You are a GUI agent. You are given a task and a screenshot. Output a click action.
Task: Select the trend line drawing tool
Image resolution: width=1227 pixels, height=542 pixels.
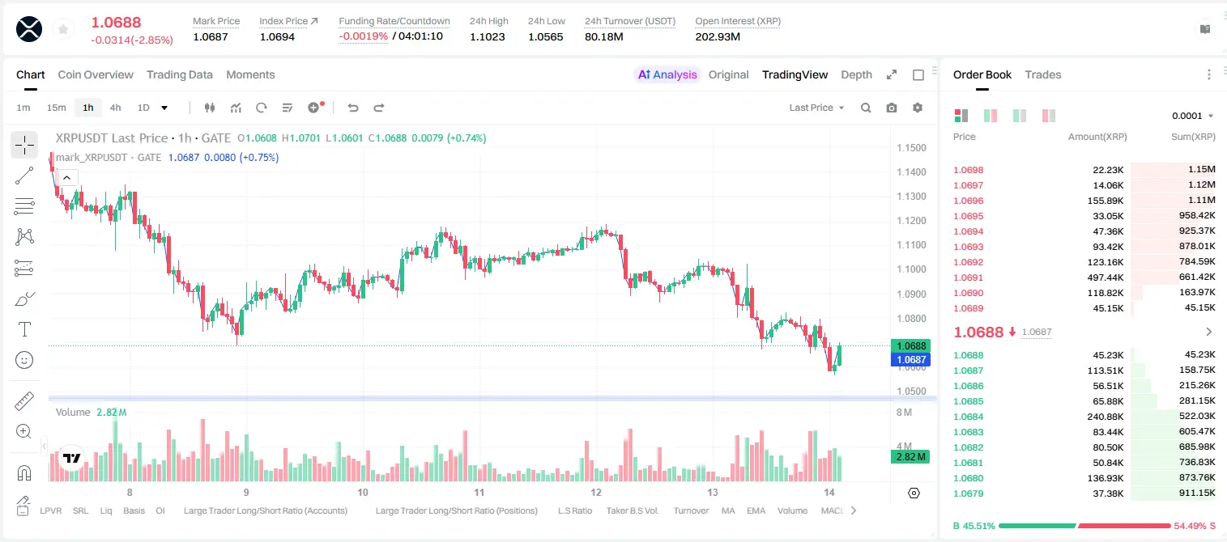[x=24, y=176]
